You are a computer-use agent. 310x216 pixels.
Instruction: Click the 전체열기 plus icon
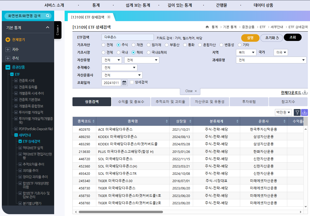8,40
